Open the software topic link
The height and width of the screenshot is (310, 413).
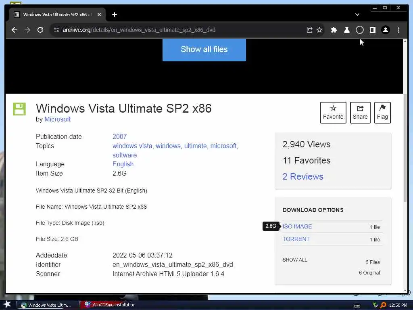pyautogui.click(x=125, y=155)
